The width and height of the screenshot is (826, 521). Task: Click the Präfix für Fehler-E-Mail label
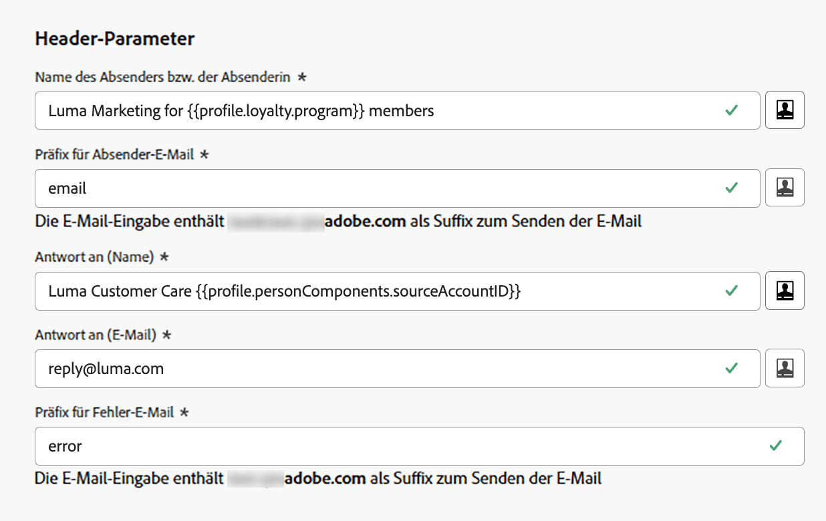click(x=104, y=413)
